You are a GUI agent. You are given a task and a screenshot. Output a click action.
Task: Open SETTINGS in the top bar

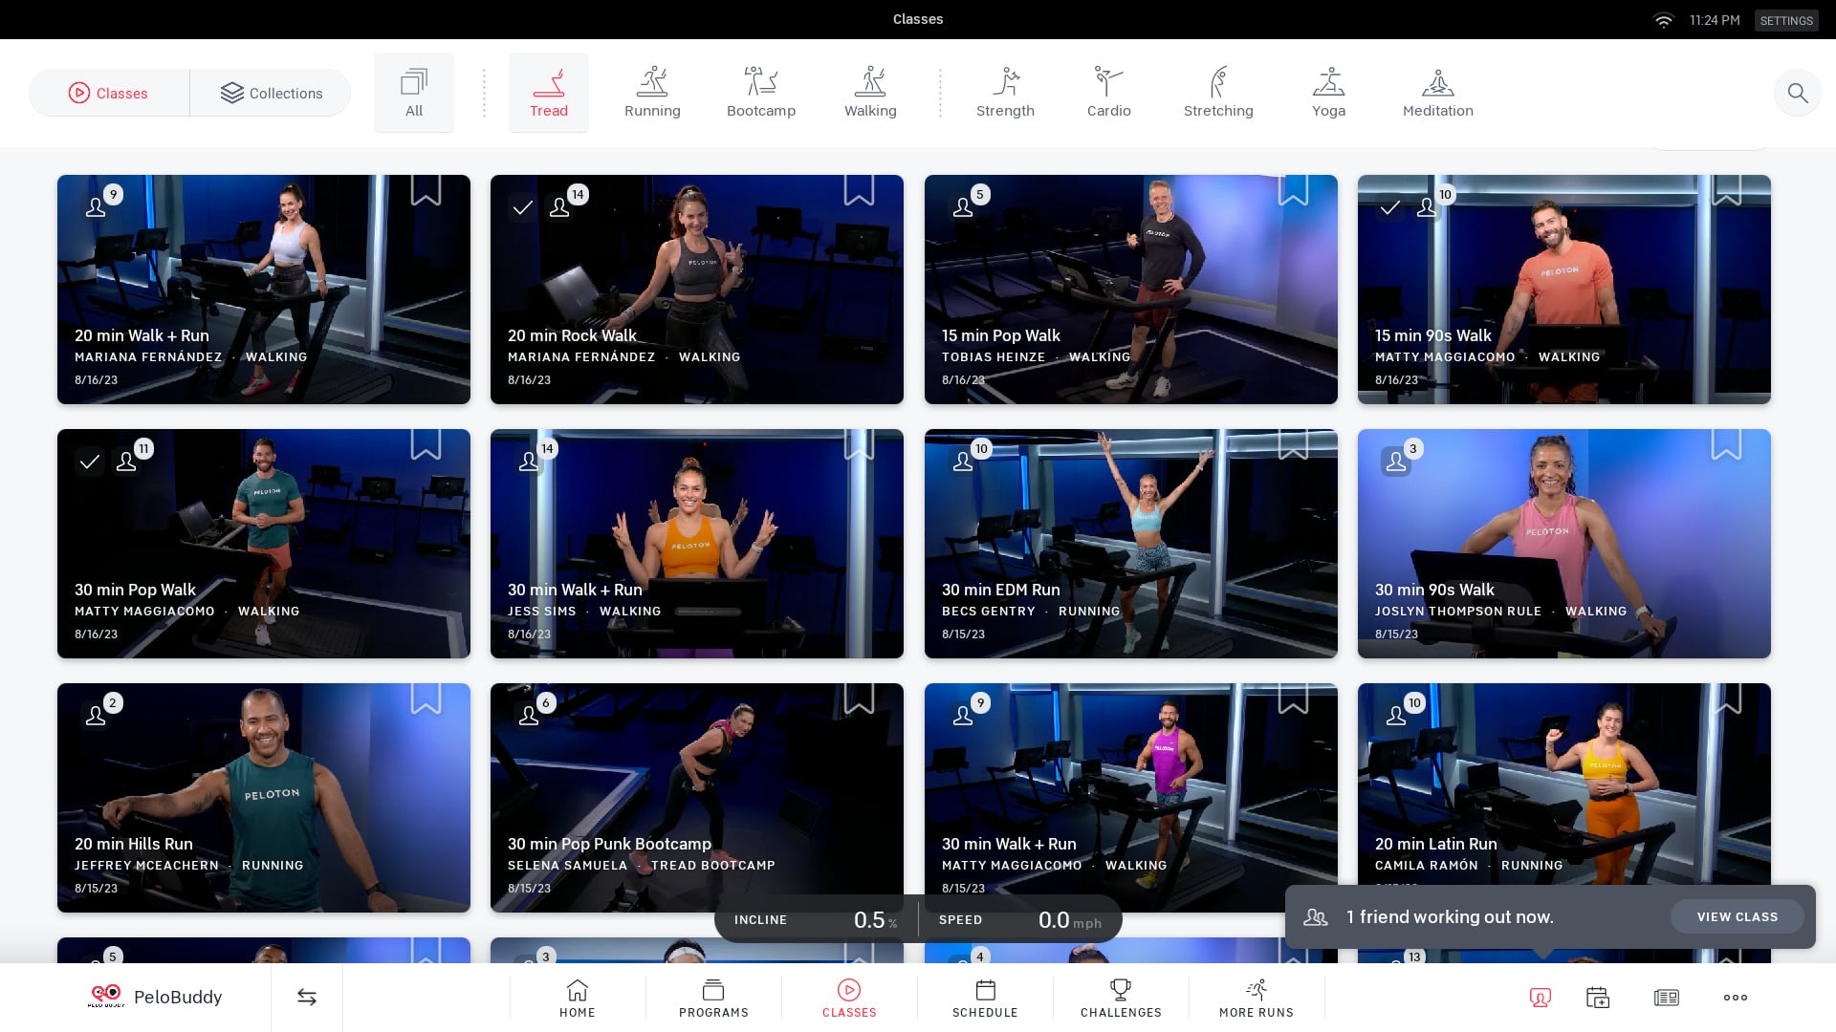[1785, 20]
